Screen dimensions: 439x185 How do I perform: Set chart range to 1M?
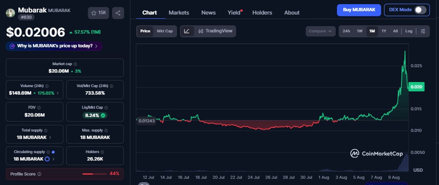coord(372,31)
